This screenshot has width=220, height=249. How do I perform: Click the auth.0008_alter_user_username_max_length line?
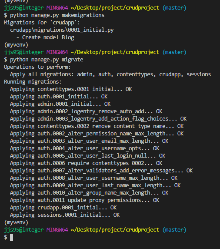(94, 178)
